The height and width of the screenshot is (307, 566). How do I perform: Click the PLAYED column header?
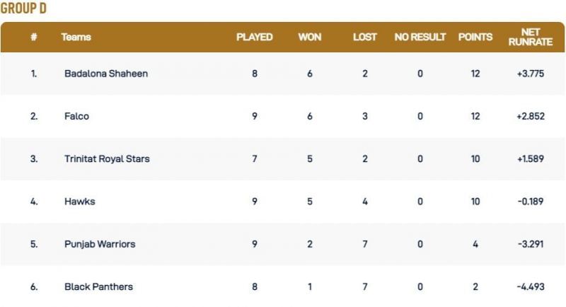(x=254, y=37)
